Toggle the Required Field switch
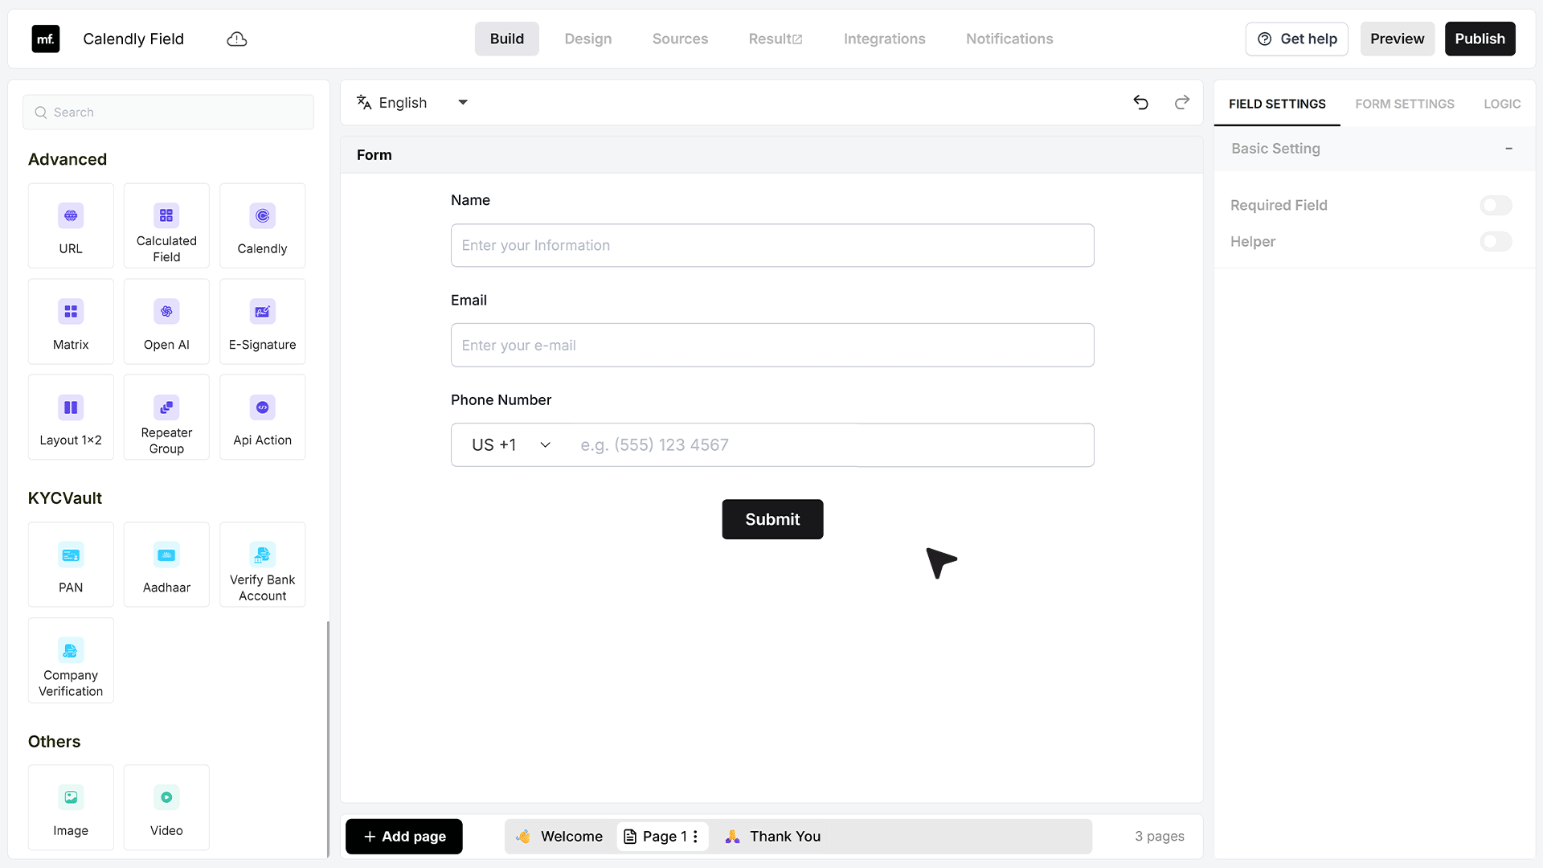 pyautogui.click(x=1496, y=205)
